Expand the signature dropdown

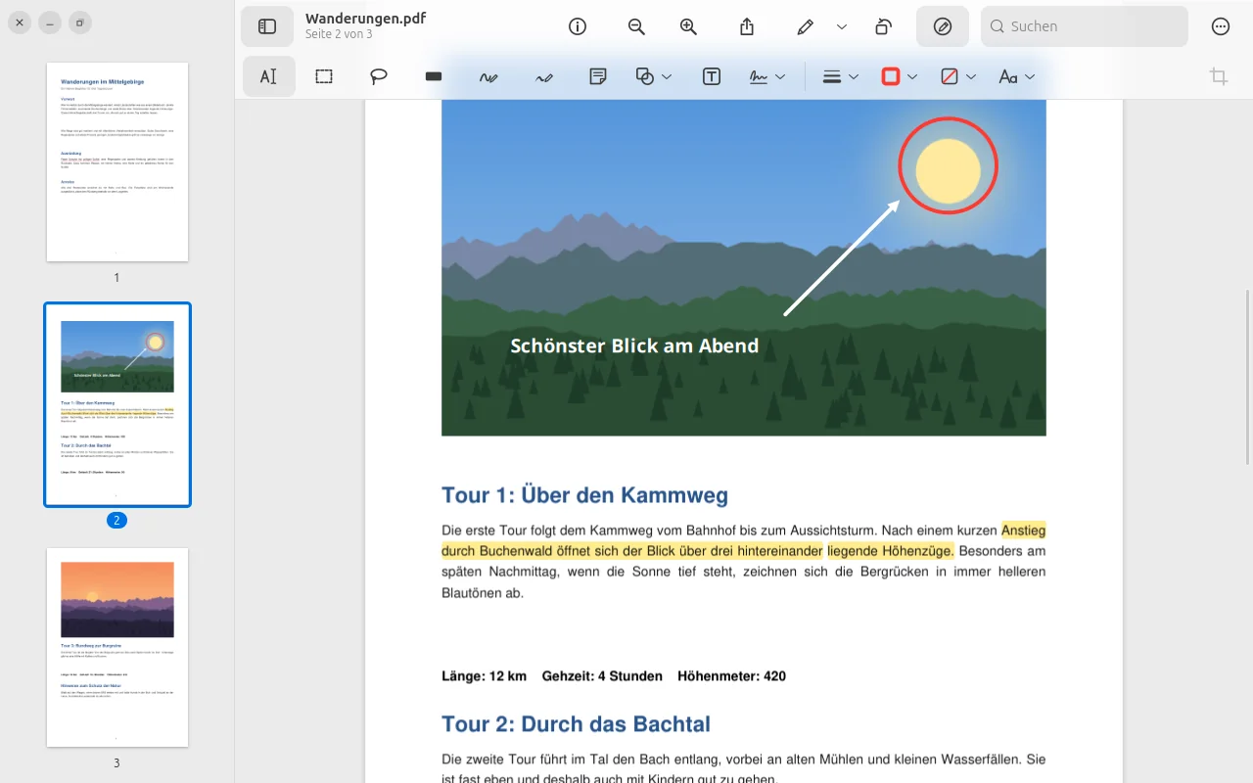[x=767, y=76]
